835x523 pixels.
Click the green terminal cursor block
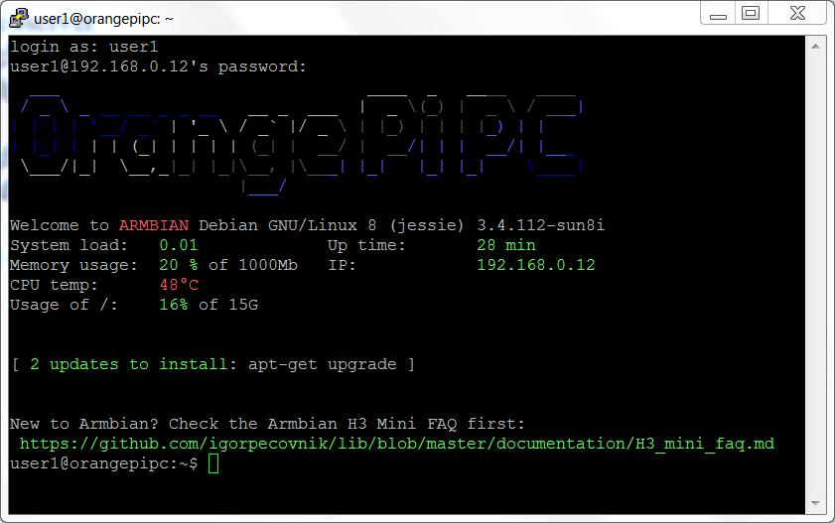[212, 463]
